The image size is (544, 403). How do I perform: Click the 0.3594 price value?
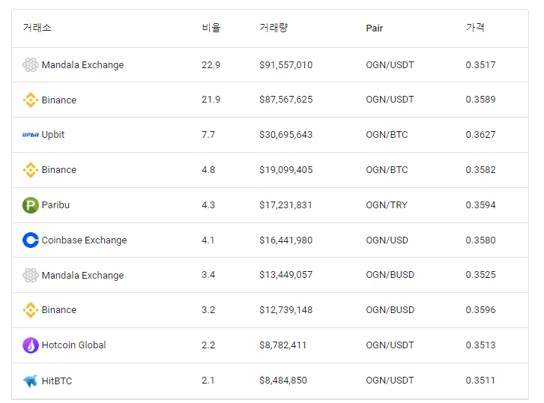tap(480, 205)
